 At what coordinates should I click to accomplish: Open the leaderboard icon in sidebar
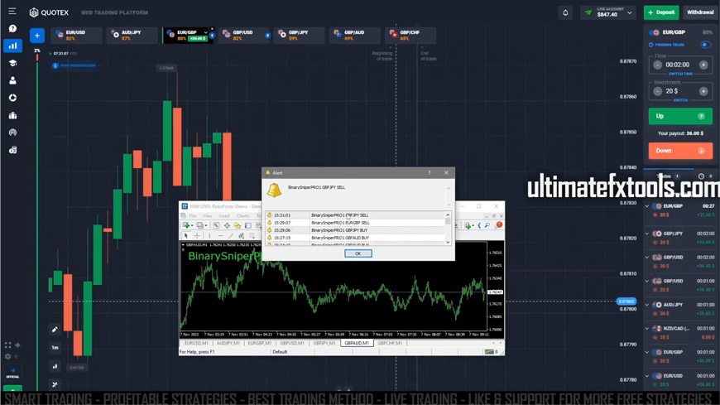click(12, 115)
